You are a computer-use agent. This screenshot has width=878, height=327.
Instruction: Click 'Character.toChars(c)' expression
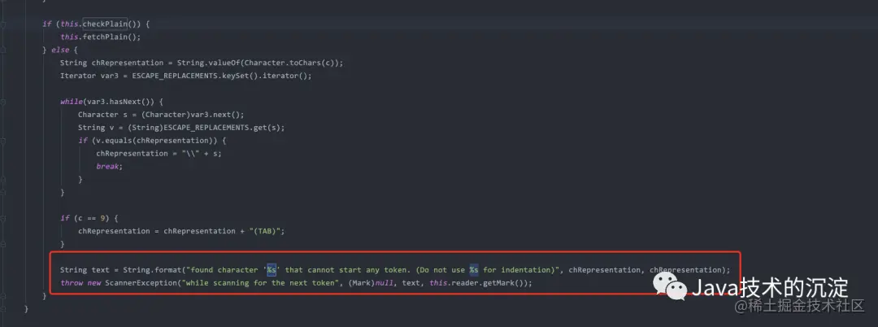290,63
